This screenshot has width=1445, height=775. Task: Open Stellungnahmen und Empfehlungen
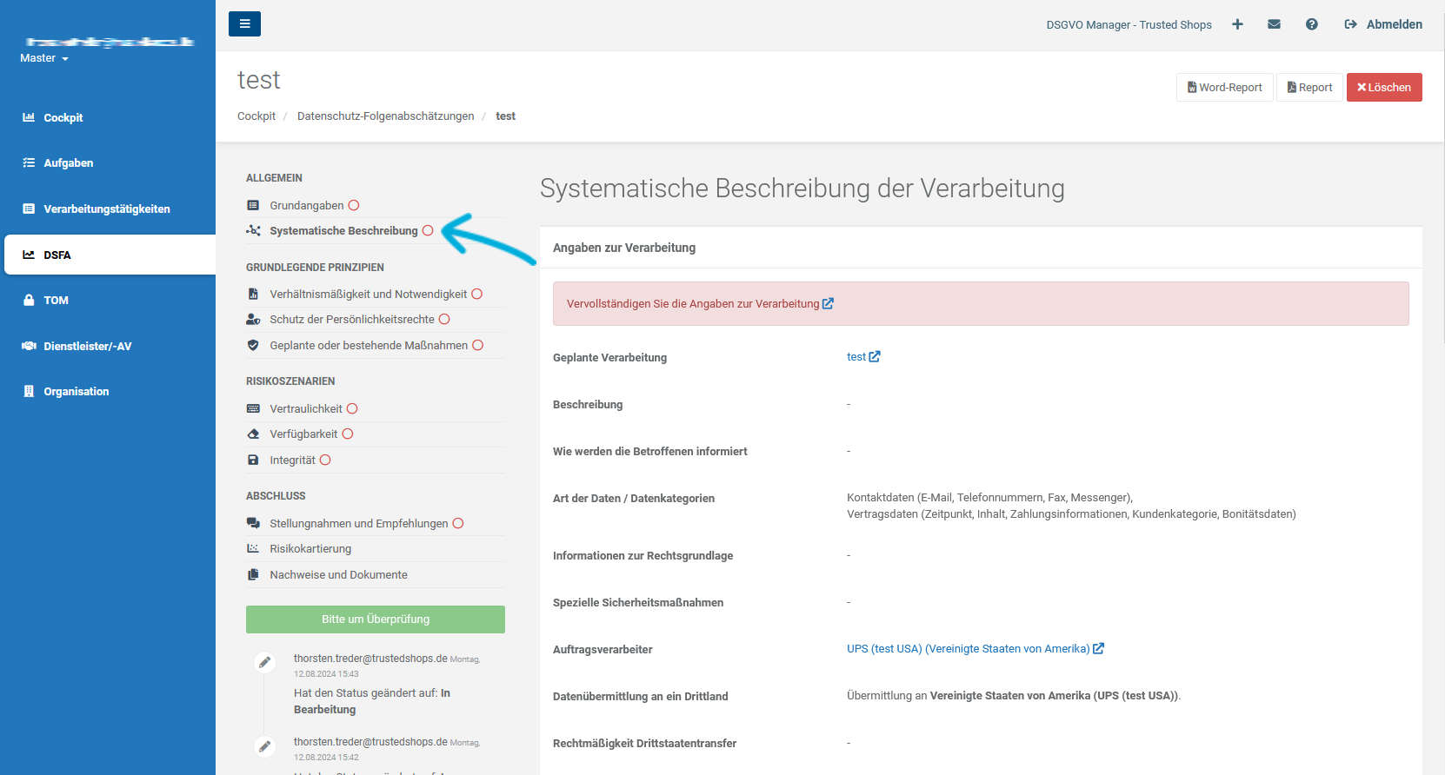[x=359, y=523]
